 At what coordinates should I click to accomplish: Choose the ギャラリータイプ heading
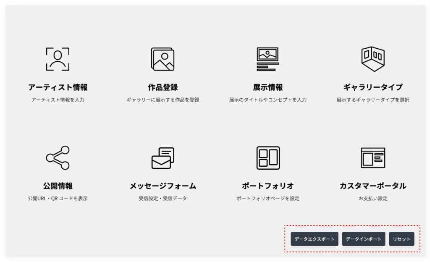(372, 87)
